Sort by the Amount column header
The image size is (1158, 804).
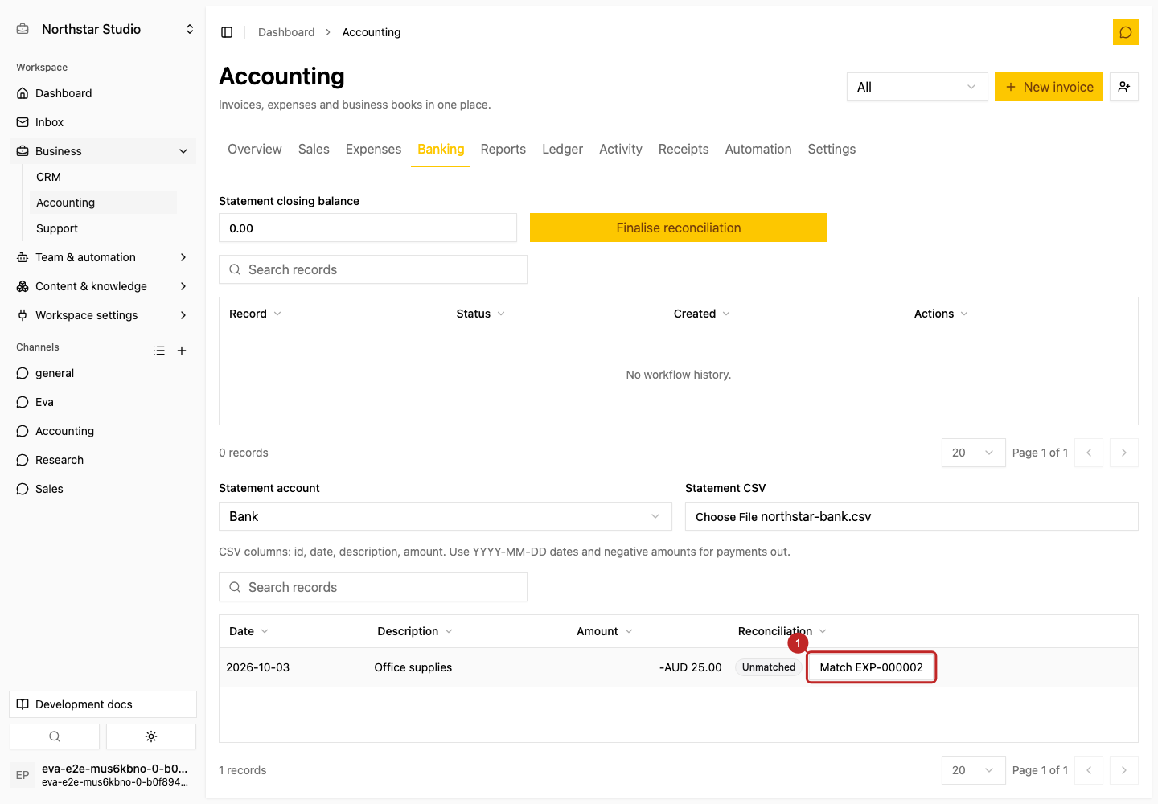coord(605,631)
